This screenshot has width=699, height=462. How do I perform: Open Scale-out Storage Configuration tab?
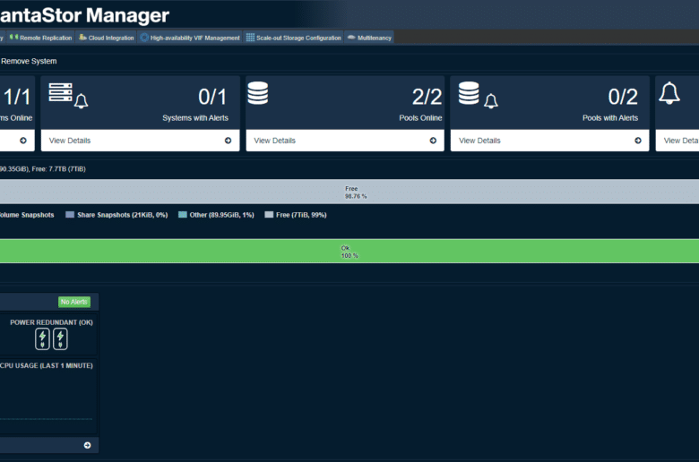(x=294, y=38)
